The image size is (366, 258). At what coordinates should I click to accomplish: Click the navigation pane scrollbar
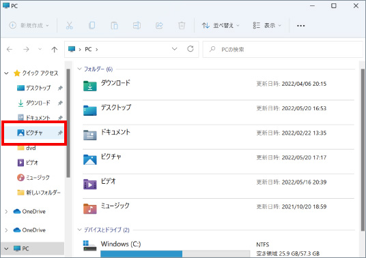[68, 123]
